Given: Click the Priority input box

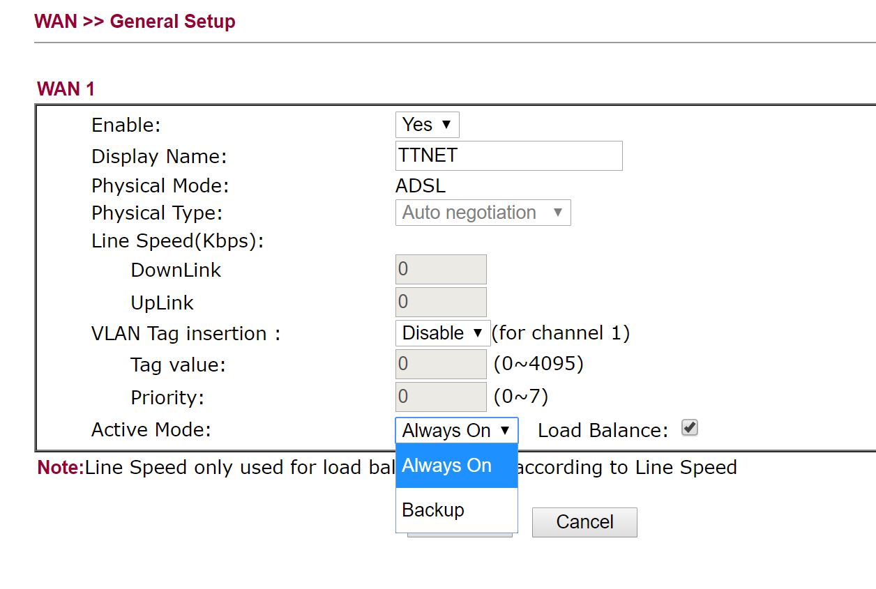Looking at the screenshot, I should pyautogui.click(x=440, y=397).
